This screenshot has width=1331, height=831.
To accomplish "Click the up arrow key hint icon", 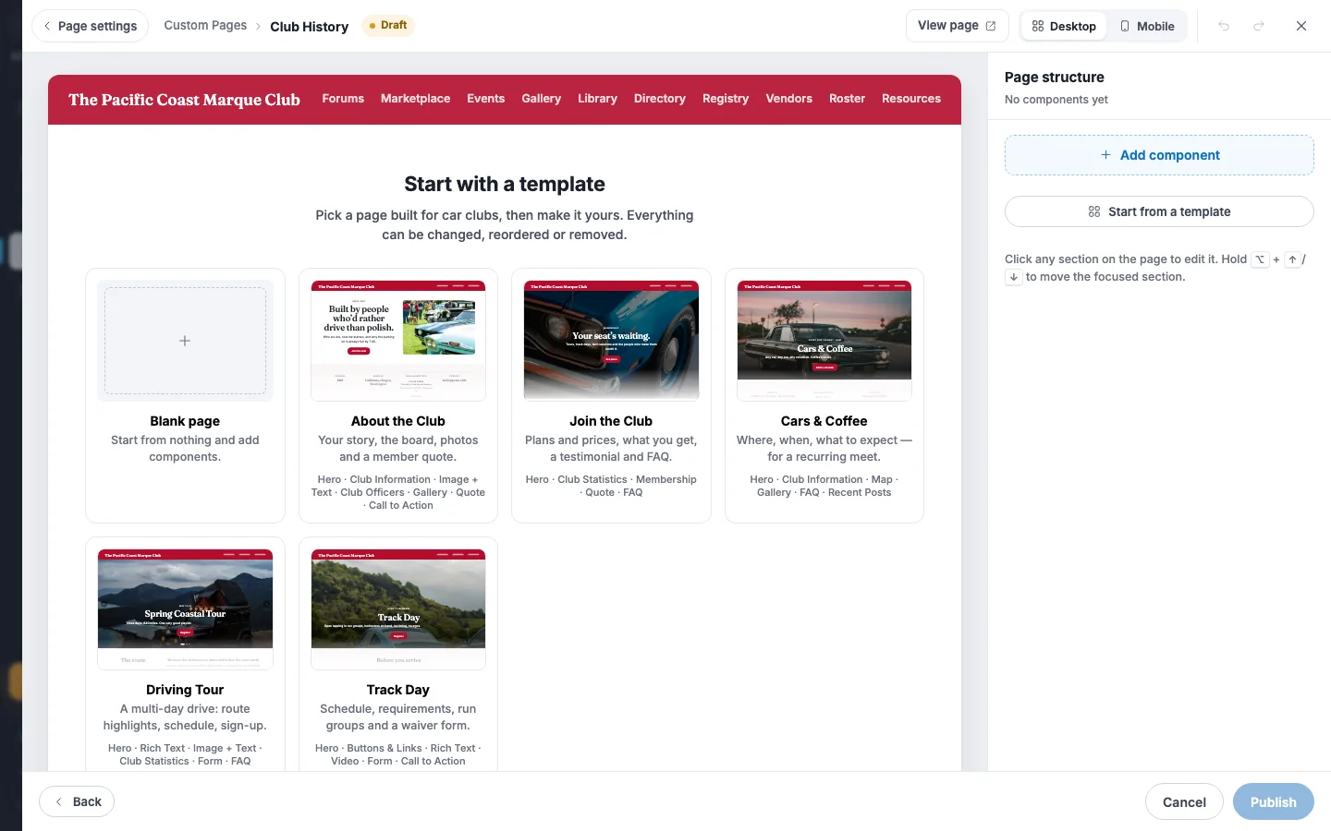I will coord(1292,259).
